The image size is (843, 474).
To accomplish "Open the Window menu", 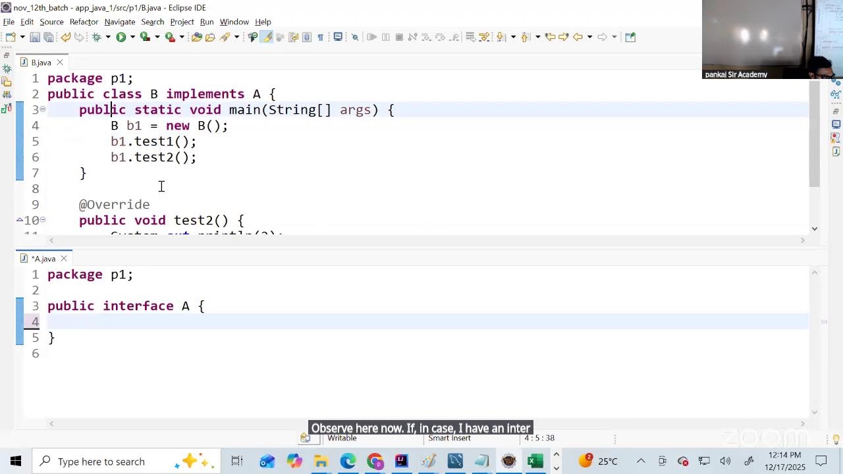I will 234,22.
